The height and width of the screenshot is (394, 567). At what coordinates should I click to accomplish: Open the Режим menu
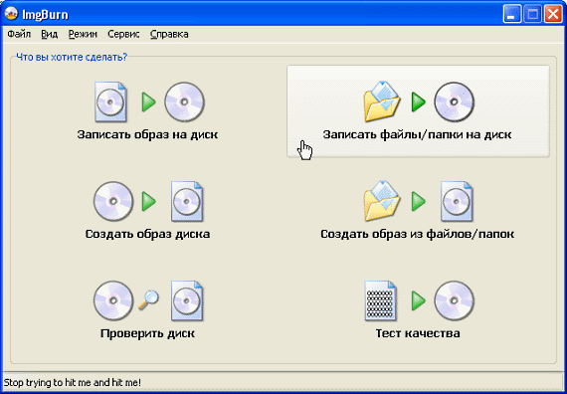(83, 35)
